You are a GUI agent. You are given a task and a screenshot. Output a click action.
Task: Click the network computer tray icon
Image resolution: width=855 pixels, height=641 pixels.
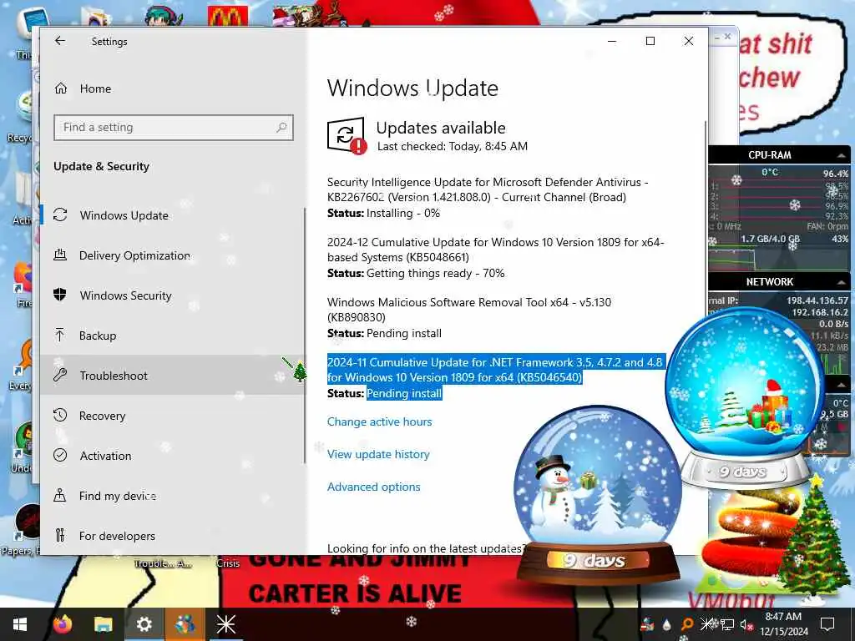[727, 624]
